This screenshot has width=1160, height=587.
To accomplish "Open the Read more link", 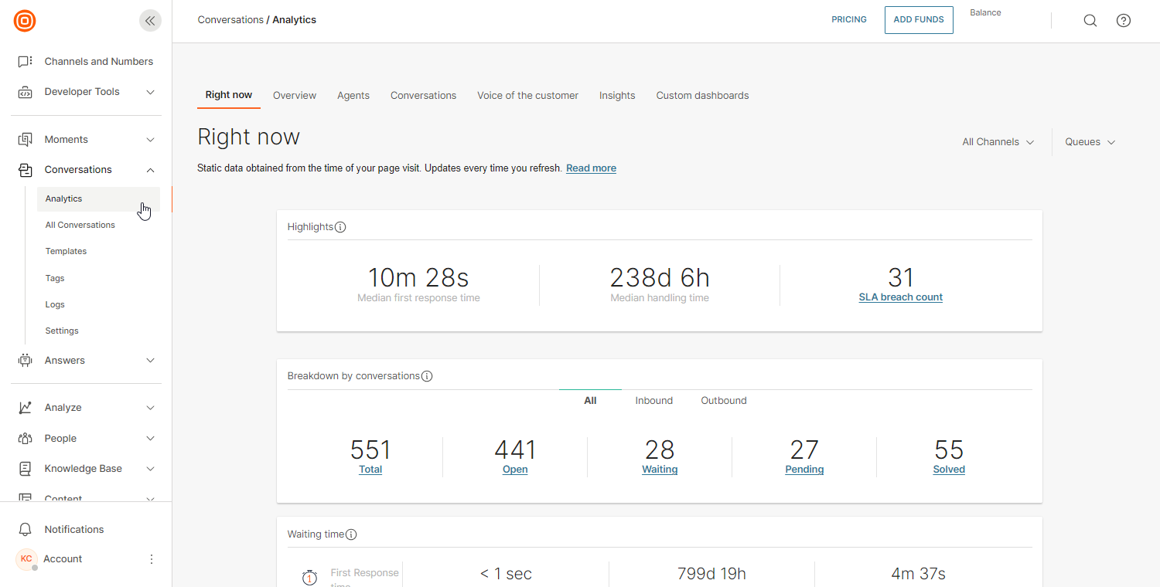I will [591, 168].
